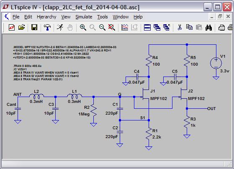Open a file with the folder icon
The image size is (234, 169).
coord(21,28)
